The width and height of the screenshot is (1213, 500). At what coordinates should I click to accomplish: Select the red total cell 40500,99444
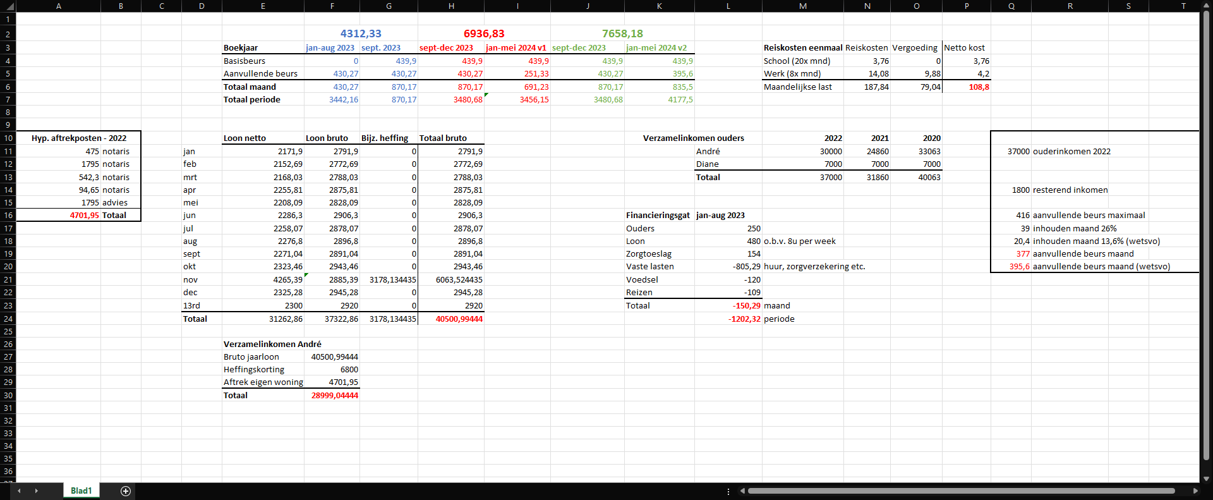click(451, 319)
